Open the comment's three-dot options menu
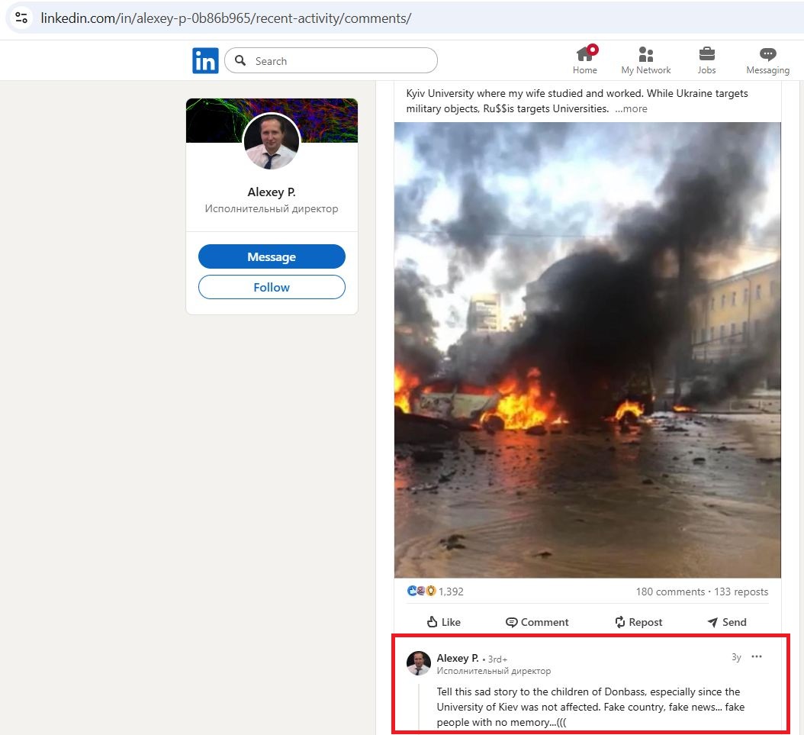The height and width of the screenshot is (735, 804). tap(756, 656)
